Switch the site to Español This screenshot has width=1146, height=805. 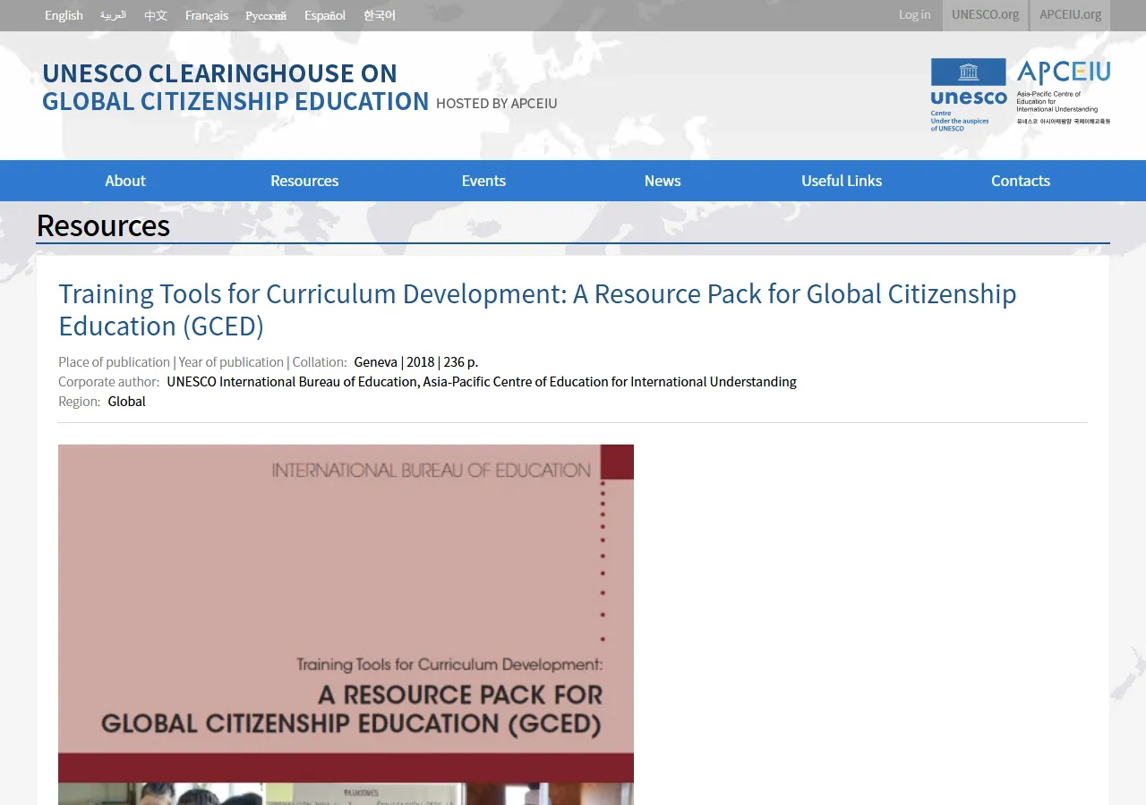pos(324,15)
